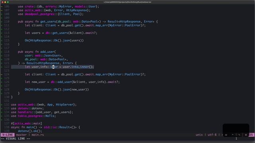Click the V-LINE mode indicator in status line
255x143 pixels.
pos(8,135)
